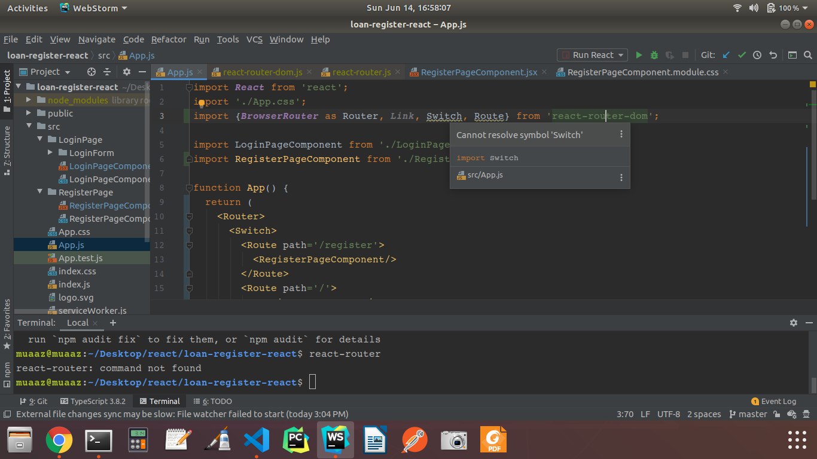The height and width of the screenshot is (459, 817).
Task: Update project with the blue Git arrow
Action: click(x=726, y=55)
